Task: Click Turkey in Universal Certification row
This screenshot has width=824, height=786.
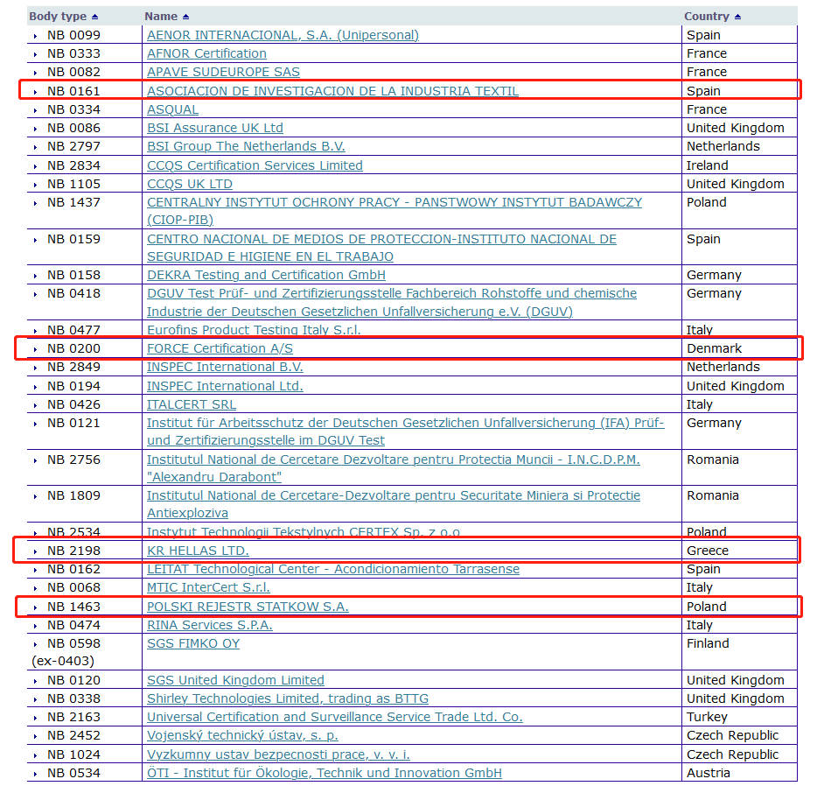Action: (x=707, y=717)
